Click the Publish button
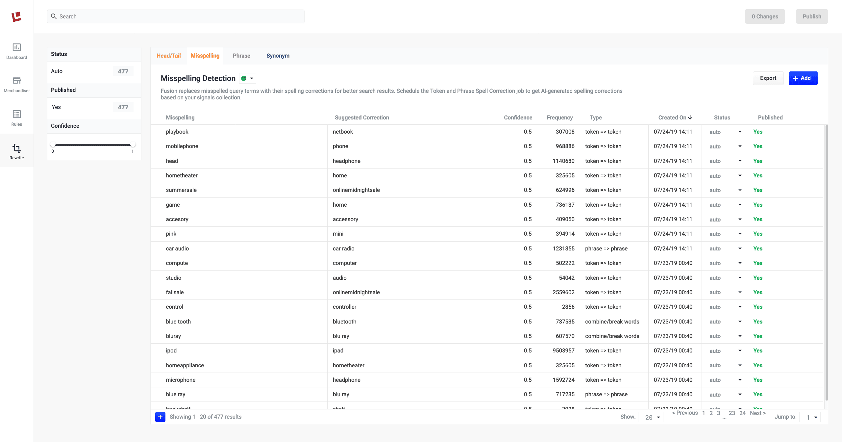The height and width of the screenshot is (442, 842). (x=811, y=16)
